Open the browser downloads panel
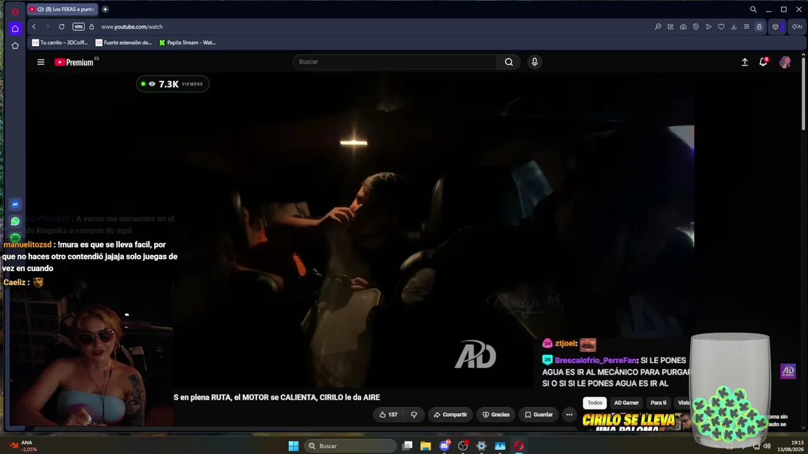 (734, 26)
